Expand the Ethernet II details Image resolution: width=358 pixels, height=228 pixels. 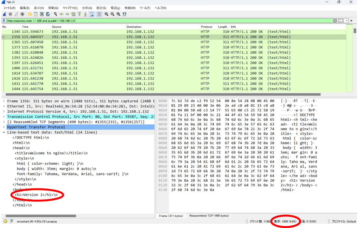point(4,106)
